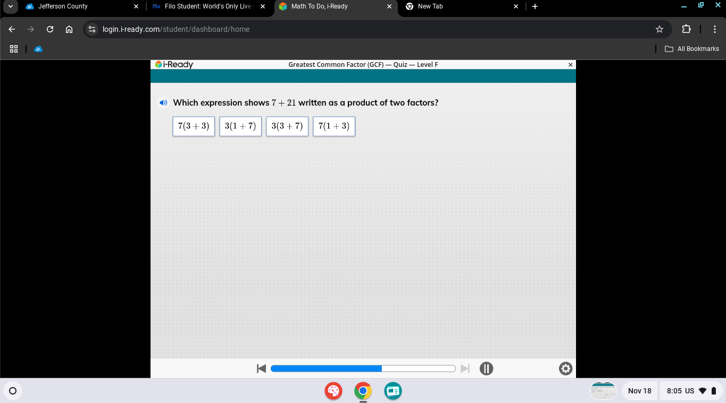
Task: Reload the current page
Action: click(50, 29)
